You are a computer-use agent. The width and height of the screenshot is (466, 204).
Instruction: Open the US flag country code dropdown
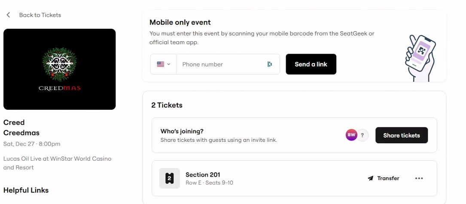pos(163,64)
